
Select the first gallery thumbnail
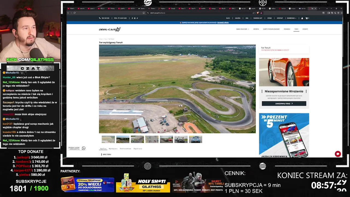pyautogui.click(x=108, y=139)
